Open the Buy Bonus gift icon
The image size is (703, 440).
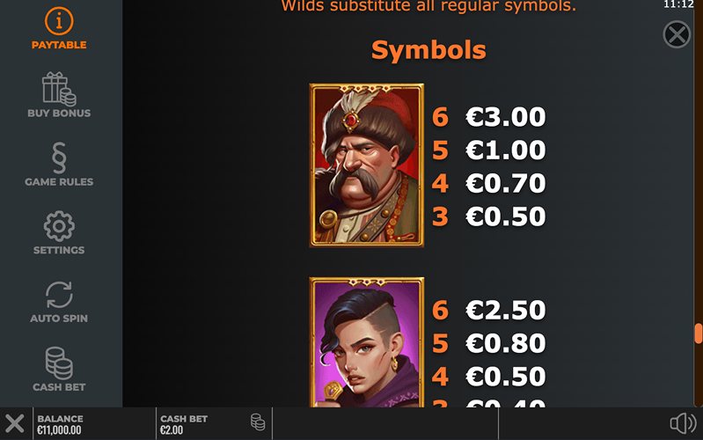click(x=59, y=89)
